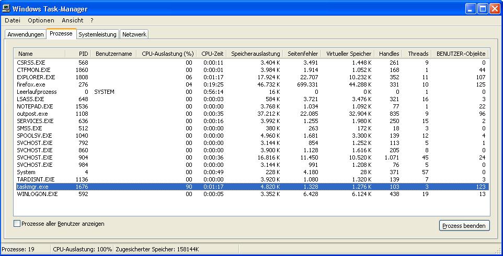Image resolution: width=503 pixels, height=256 pixels.
Task: Sort by the BENUTZER-Objekte column header
Action: tap(461, 54)
